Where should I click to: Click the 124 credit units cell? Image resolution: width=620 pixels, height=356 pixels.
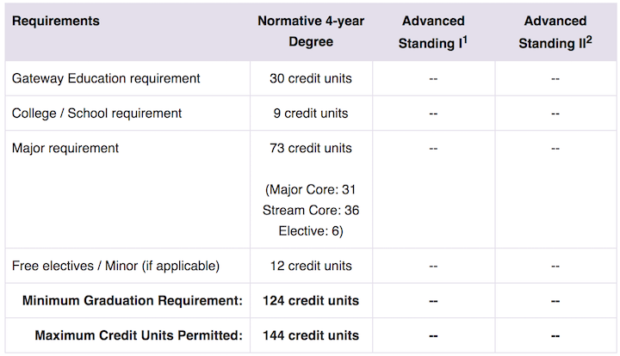[310, 301]
